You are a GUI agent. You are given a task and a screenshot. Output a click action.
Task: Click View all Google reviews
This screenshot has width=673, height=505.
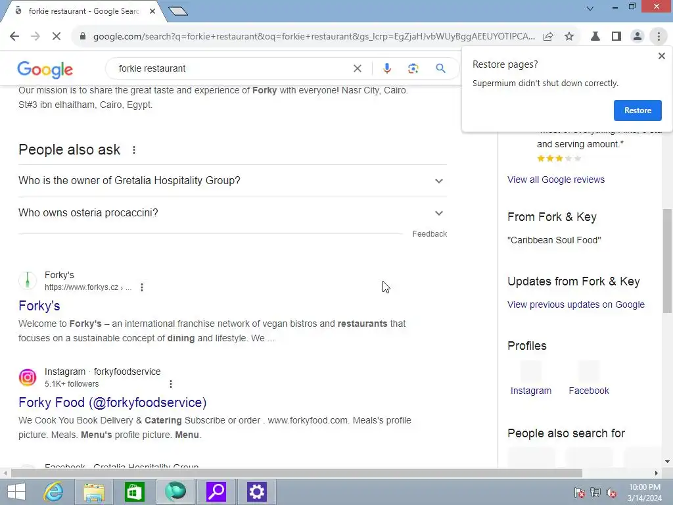point(556,180)
